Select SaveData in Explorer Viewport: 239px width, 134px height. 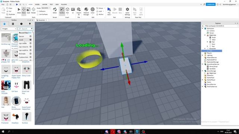pos(212,68)
